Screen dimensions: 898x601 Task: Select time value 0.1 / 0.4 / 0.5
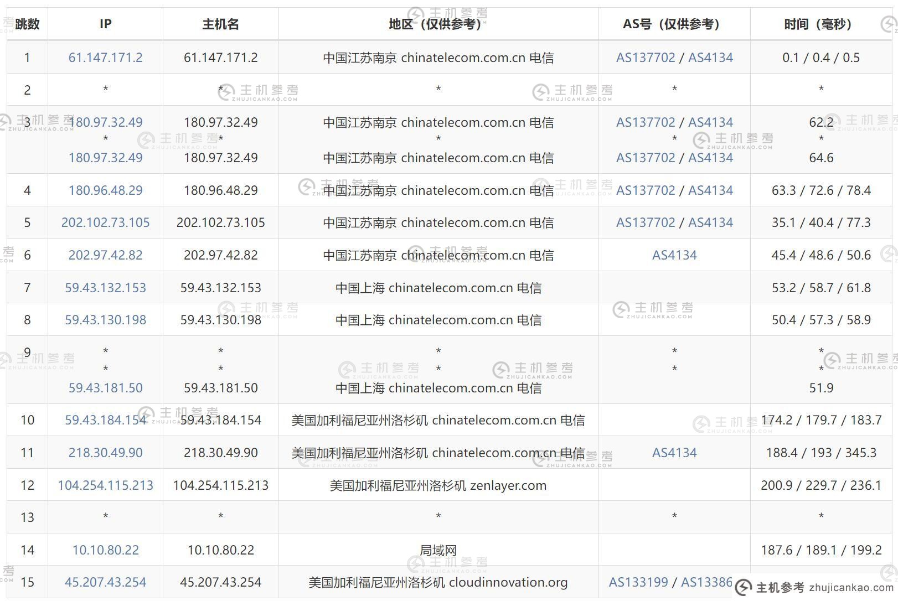click(821, 58)
